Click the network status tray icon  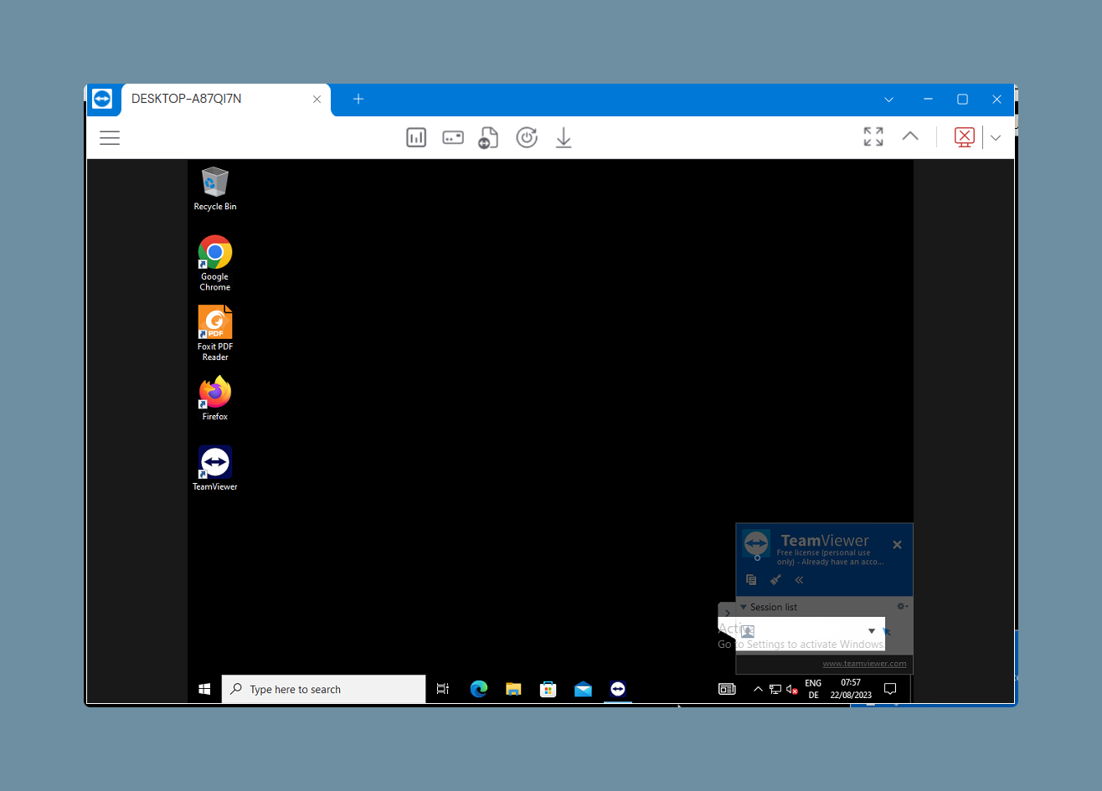[x=775, y=690]
